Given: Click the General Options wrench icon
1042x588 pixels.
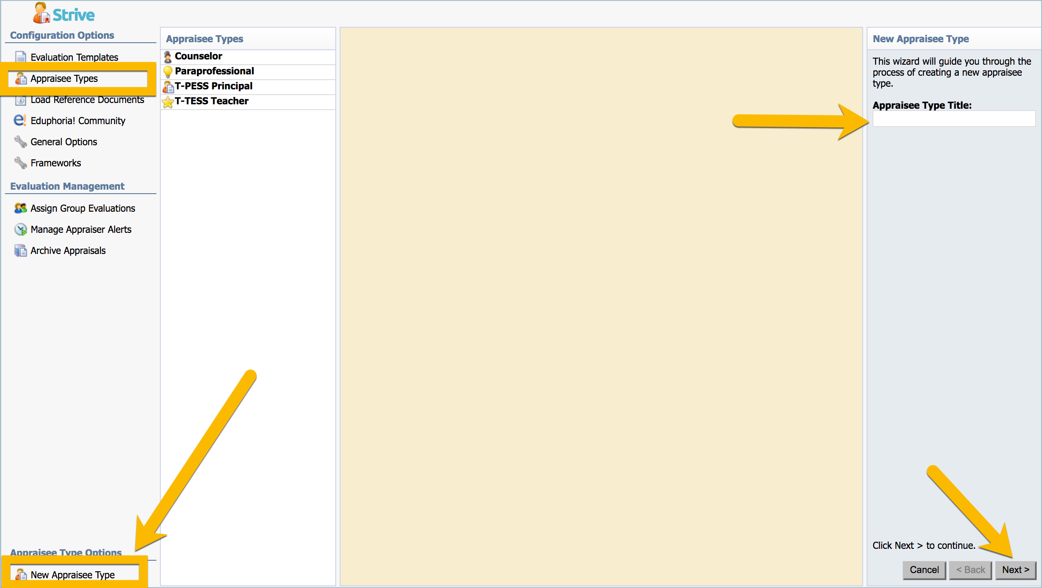Looking at the screenshot, I should (20, 142).
